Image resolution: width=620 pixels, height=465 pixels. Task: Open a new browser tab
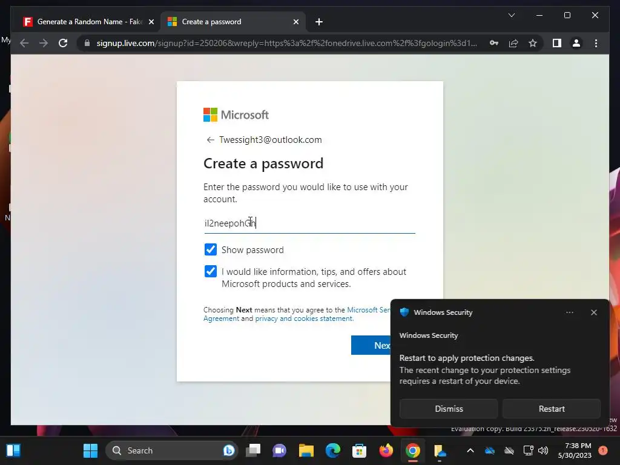318,22
